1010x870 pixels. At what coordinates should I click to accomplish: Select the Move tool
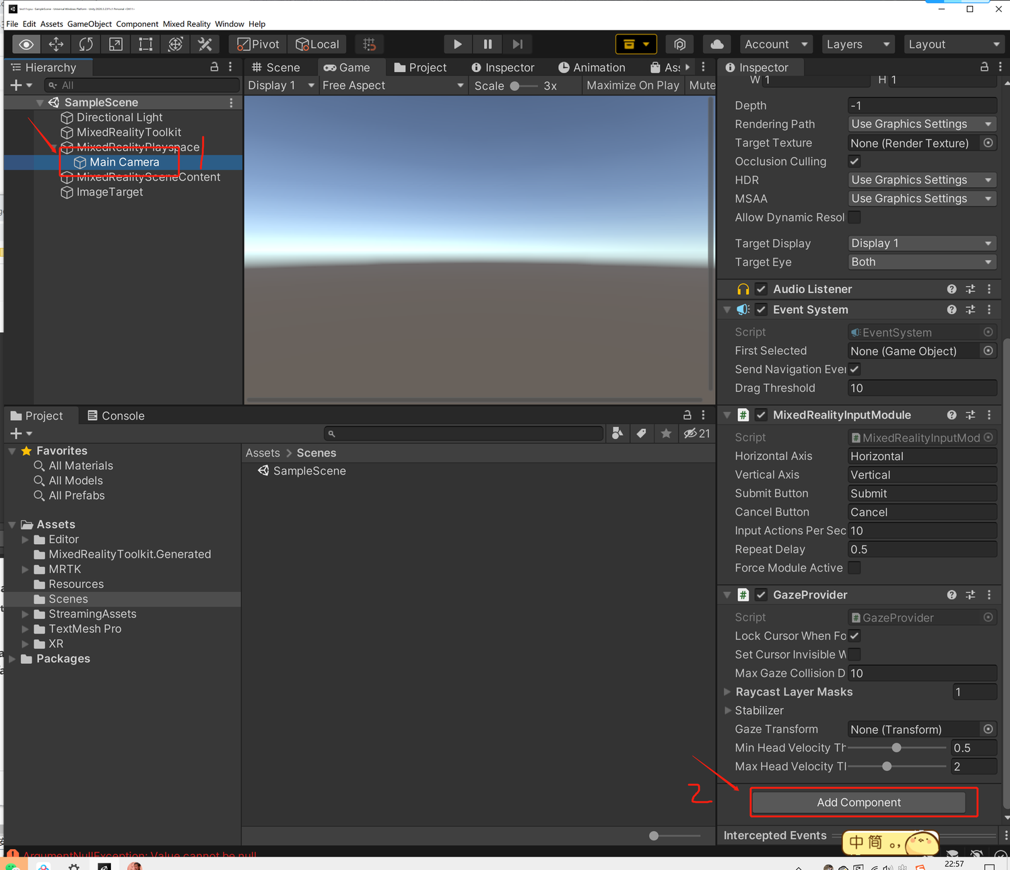pos(56,44)
